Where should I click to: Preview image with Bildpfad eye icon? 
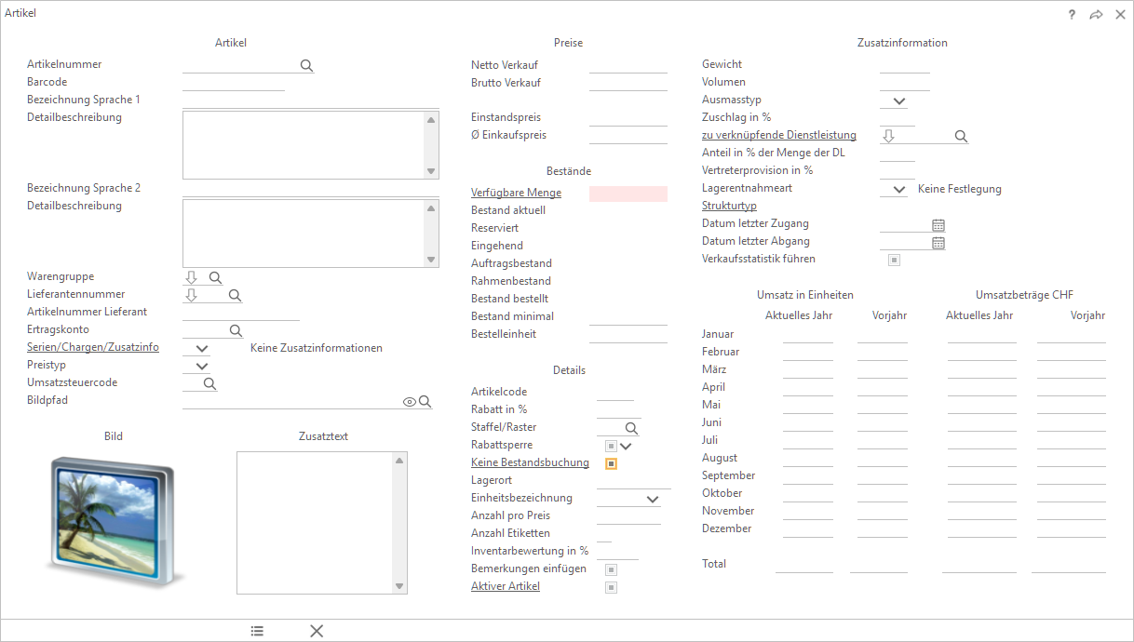(x=409, y=402)
